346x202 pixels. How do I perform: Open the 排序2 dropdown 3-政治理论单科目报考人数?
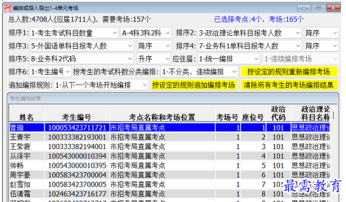249,33
